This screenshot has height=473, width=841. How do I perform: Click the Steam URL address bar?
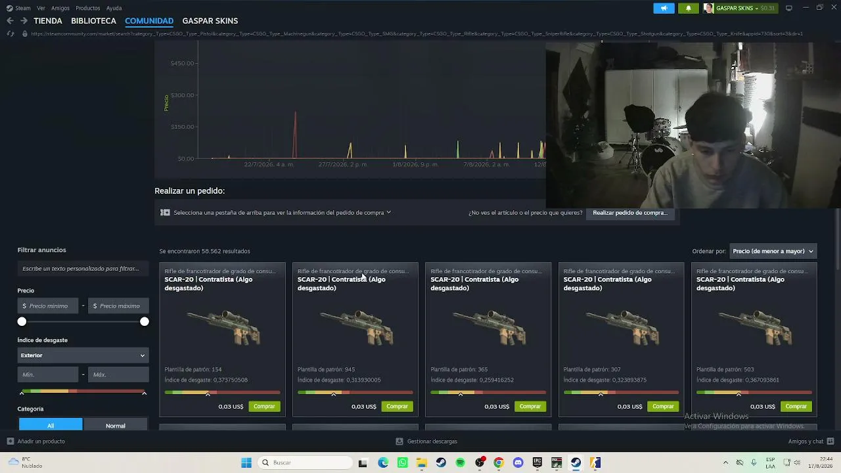coord(418,34)
